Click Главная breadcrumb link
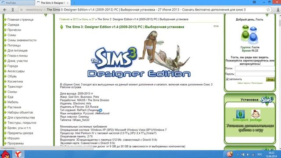281x158 pixels. pos(65,19)
